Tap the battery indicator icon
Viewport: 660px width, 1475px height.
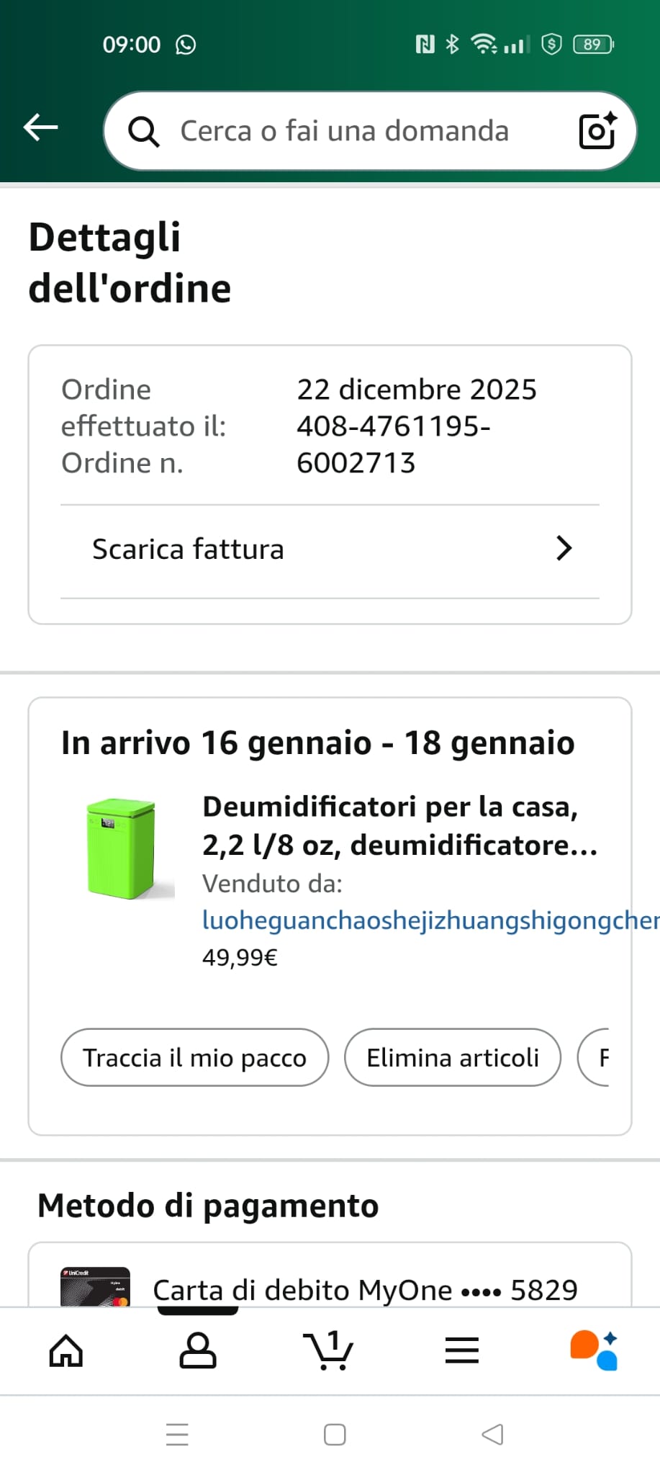(x=592, y=45)
